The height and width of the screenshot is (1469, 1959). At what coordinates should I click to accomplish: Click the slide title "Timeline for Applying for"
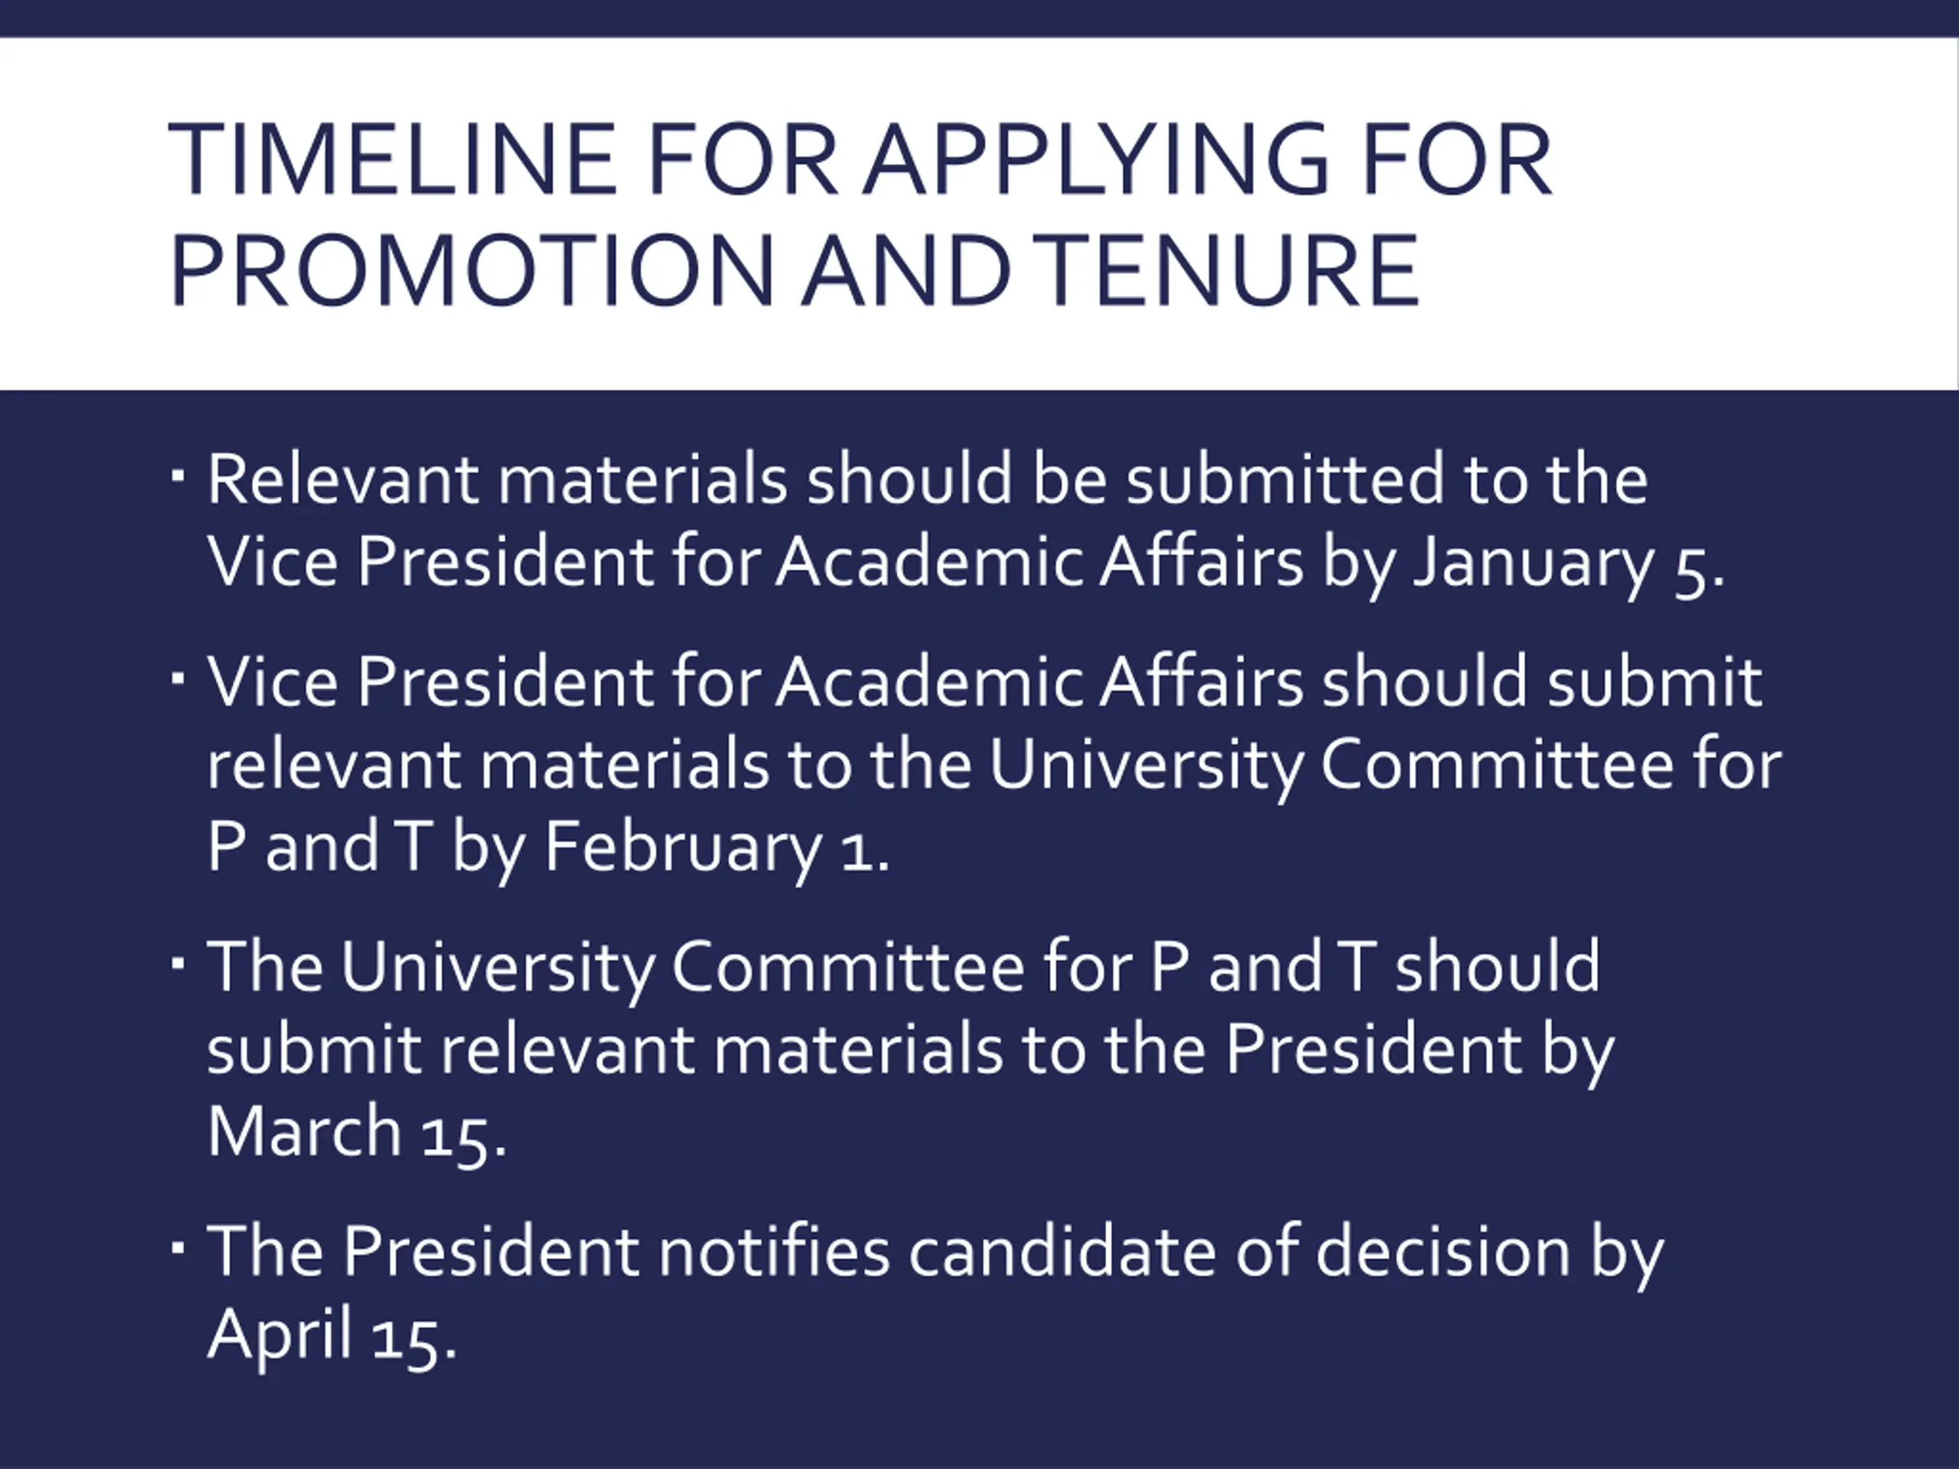click(859, 160)
